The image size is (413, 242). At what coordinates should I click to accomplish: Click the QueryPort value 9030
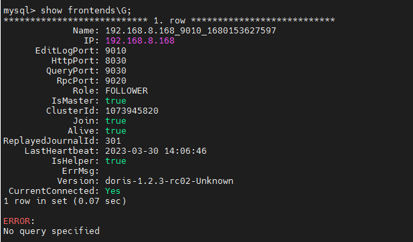pos(116,70)
